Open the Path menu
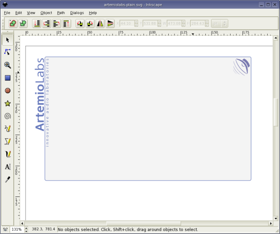Image resolution: width=280 pixels, height=234 pixels. point(61,13)
